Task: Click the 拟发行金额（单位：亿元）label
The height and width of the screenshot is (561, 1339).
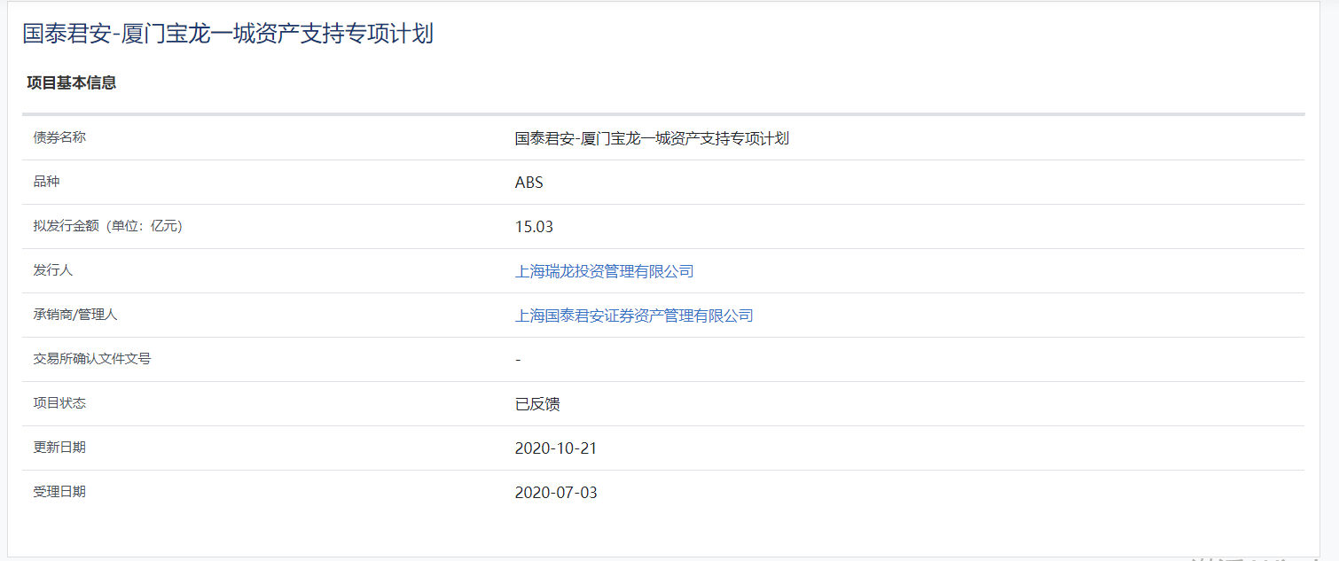Action: (x=108, y=226)
